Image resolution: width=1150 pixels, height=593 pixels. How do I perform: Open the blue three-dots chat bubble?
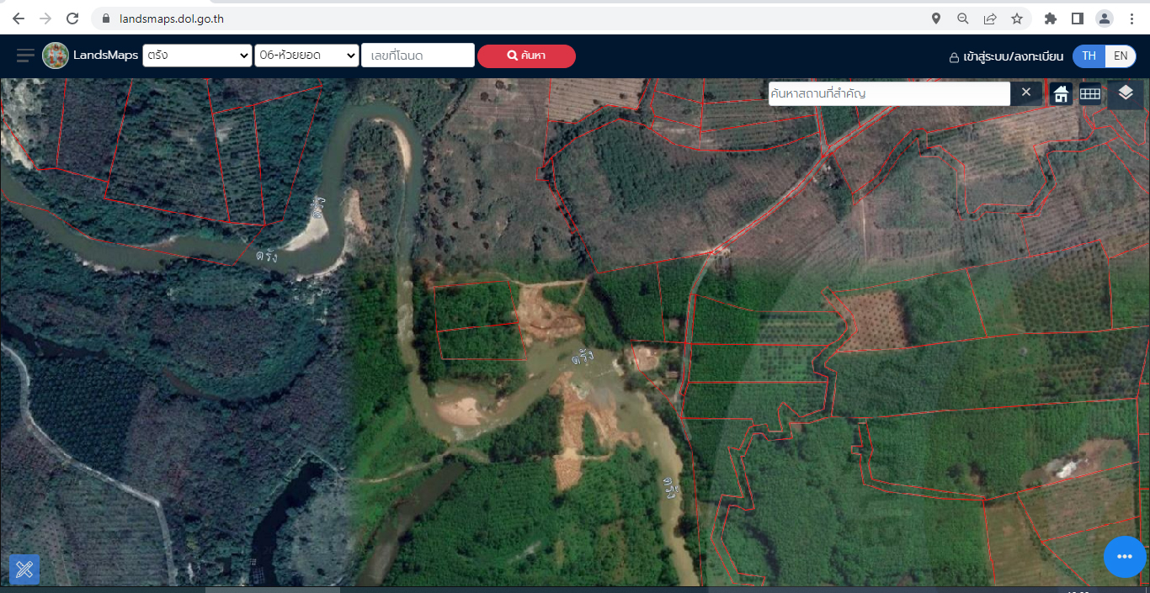tap(1125, 557)
